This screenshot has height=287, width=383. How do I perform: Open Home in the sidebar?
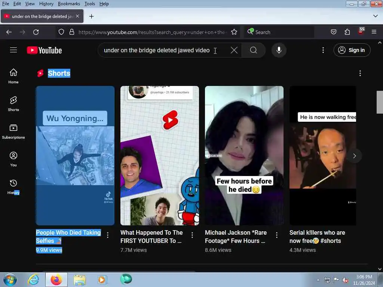coord(13,76)
